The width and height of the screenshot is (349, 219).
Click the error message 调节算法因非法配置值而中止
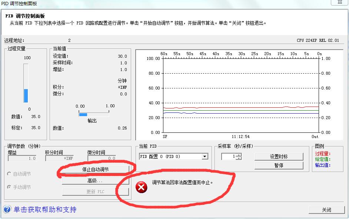pyautogui.click(x=183, y=182)
